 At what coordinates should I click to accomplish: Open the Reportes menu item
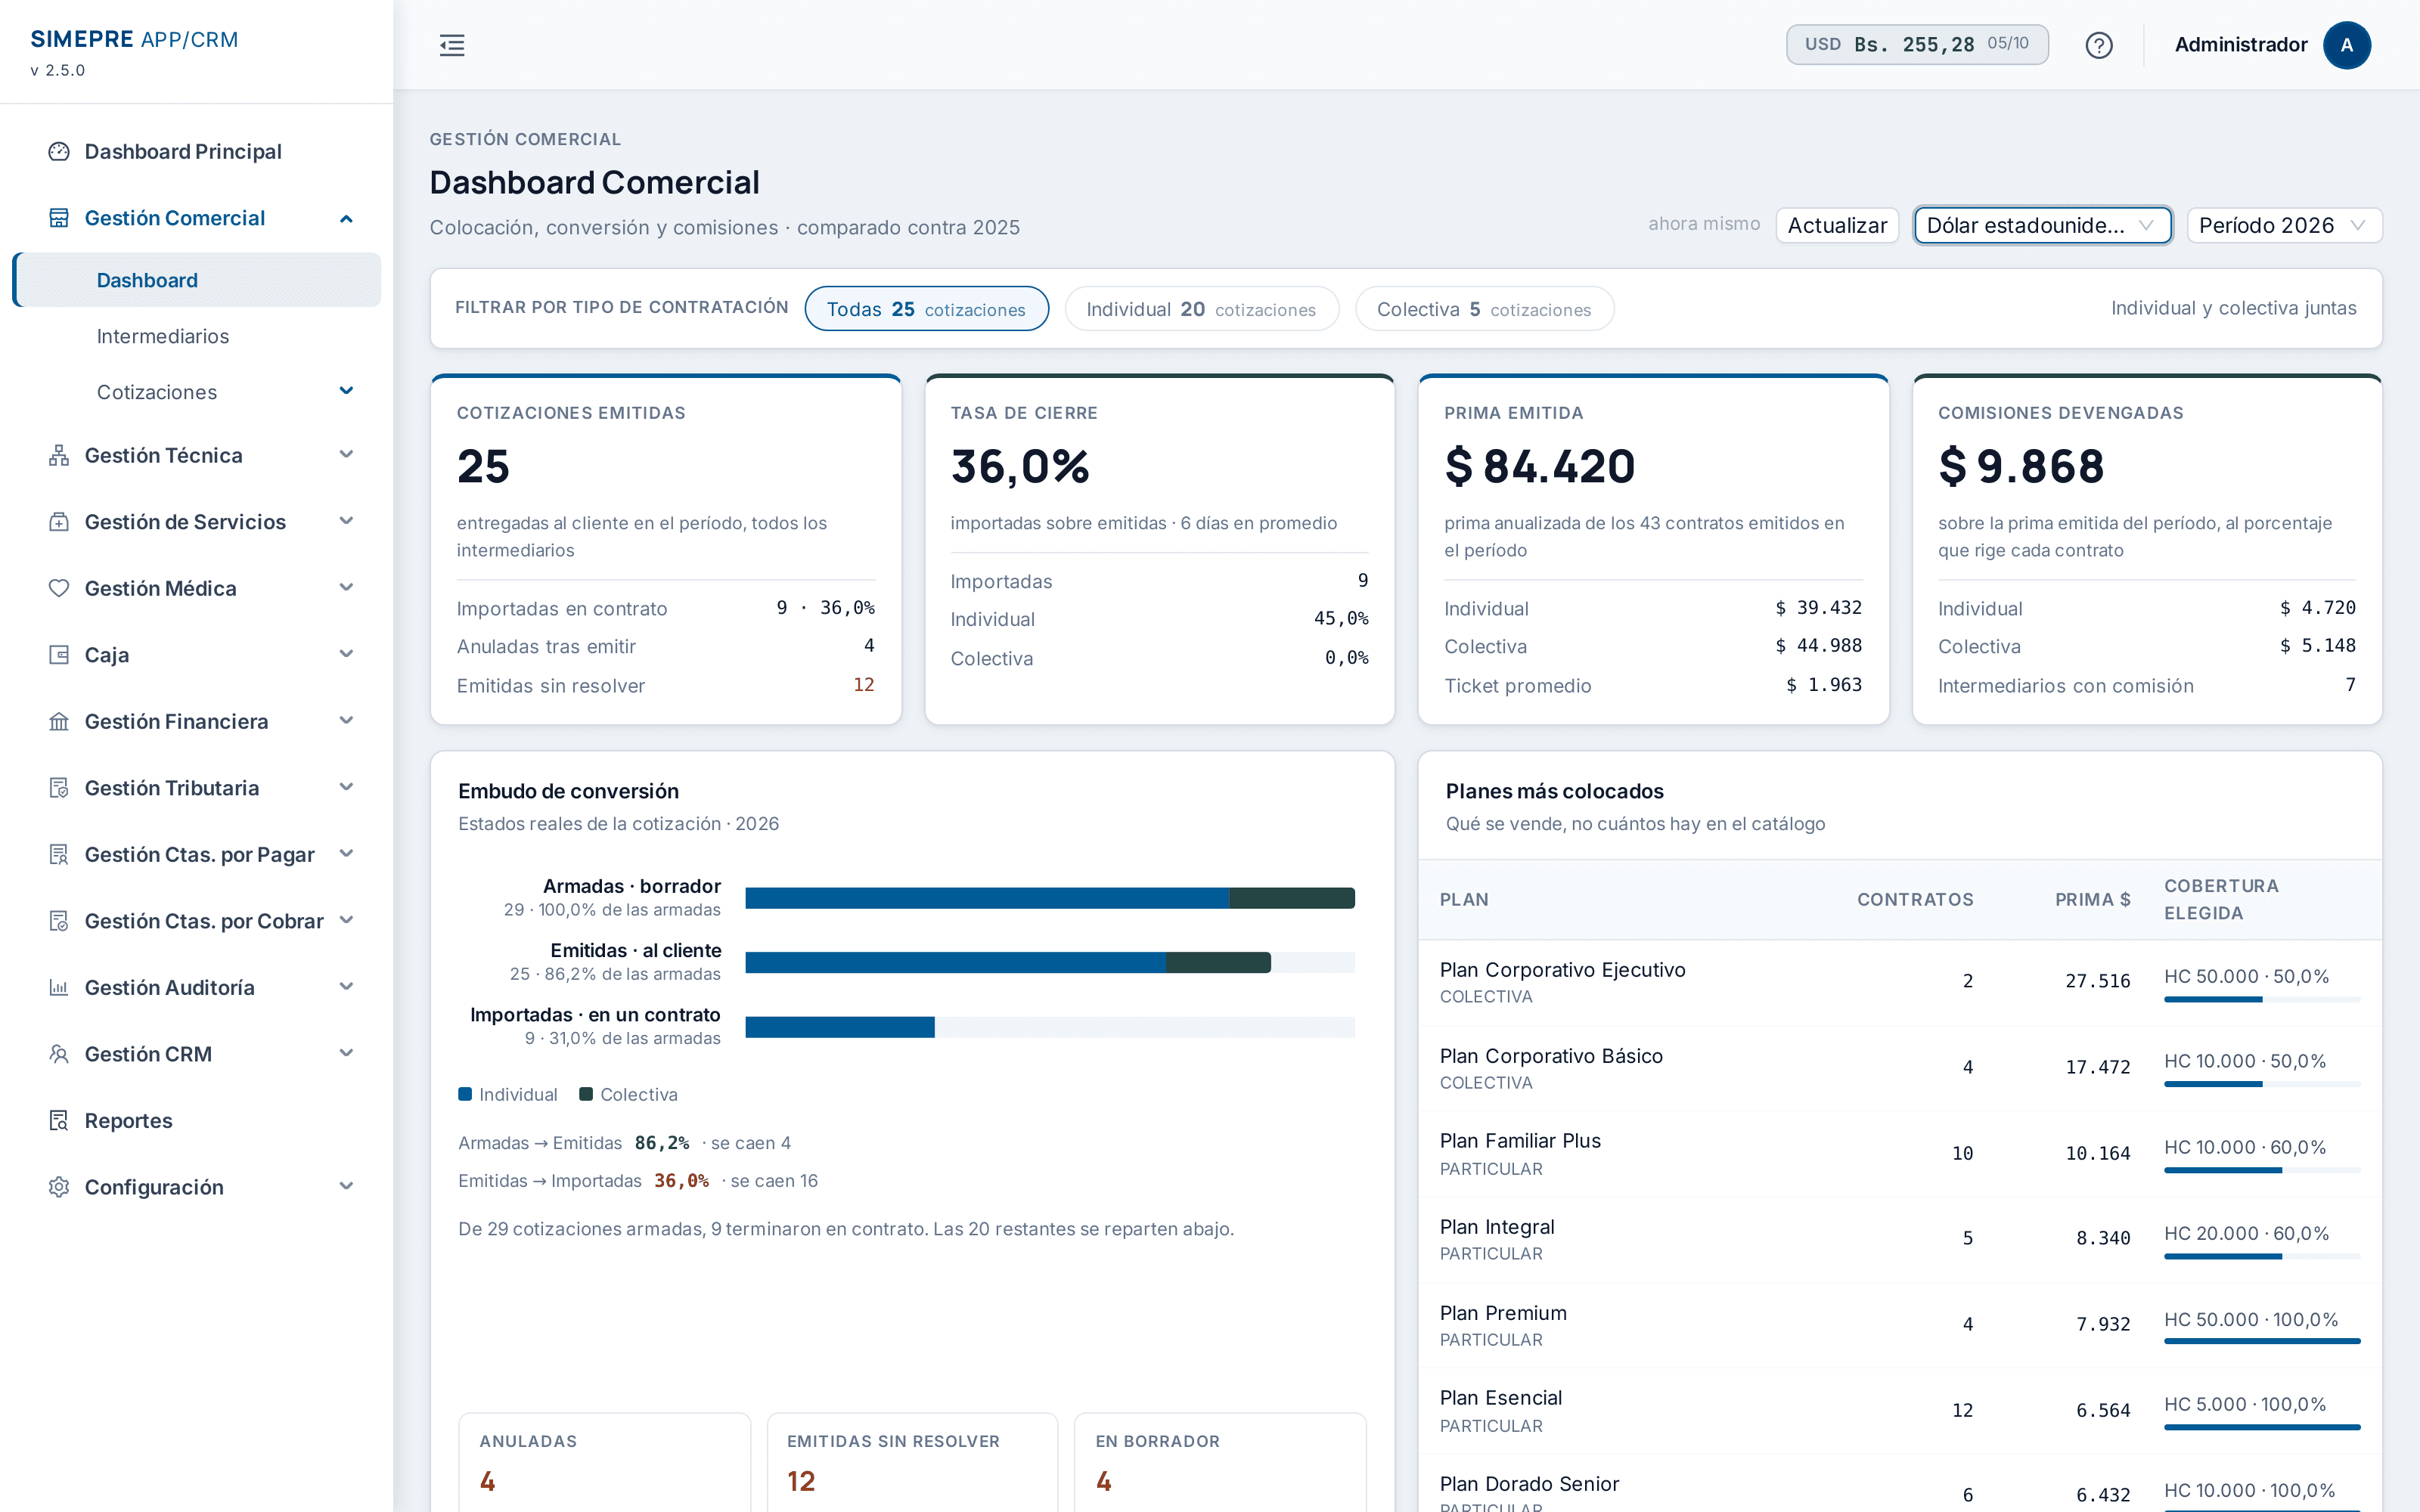[x=197, y=1120]
